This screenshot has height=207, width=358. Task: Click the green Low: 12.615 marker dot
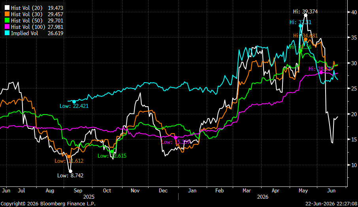point(112,151)
